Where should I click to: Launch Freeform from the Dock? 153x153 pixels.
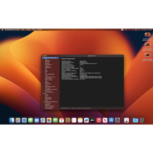pos(86,120)
